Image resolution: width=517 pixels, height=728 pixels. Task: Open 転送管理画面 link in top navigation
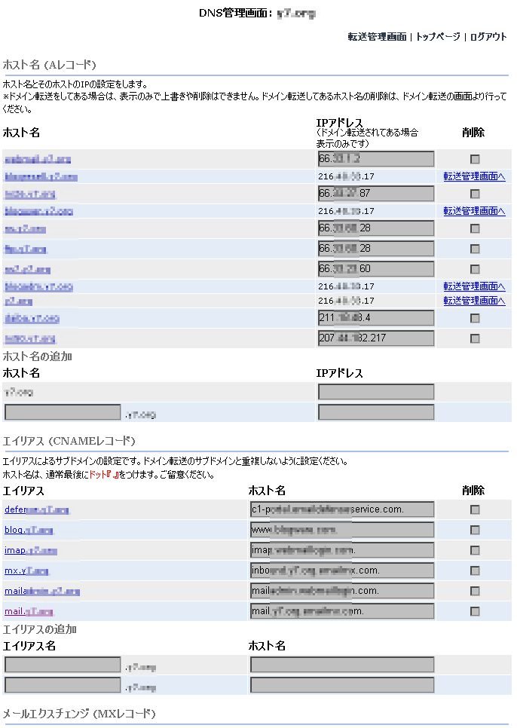click(x=377, y=36)
